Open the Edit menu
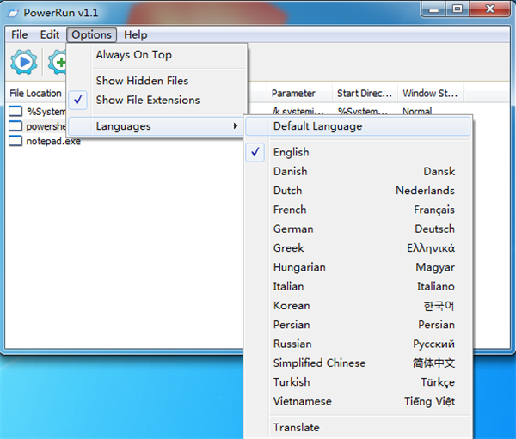 [x=50, y=35]
